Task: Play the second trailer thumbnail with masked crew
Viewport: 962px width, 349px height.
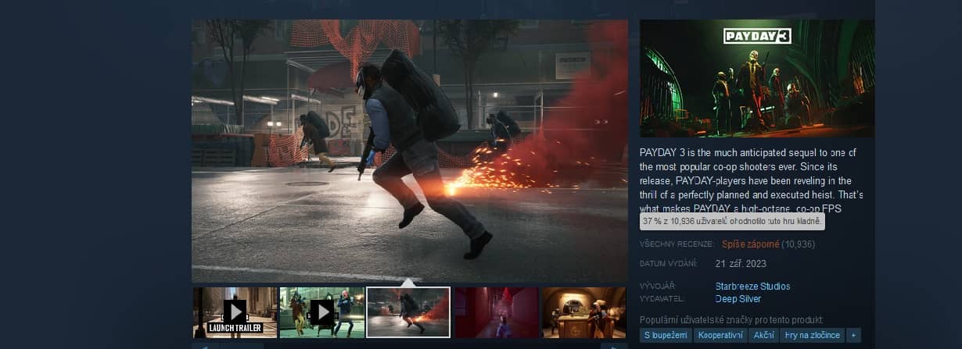Action: click(x=321, y=312)
